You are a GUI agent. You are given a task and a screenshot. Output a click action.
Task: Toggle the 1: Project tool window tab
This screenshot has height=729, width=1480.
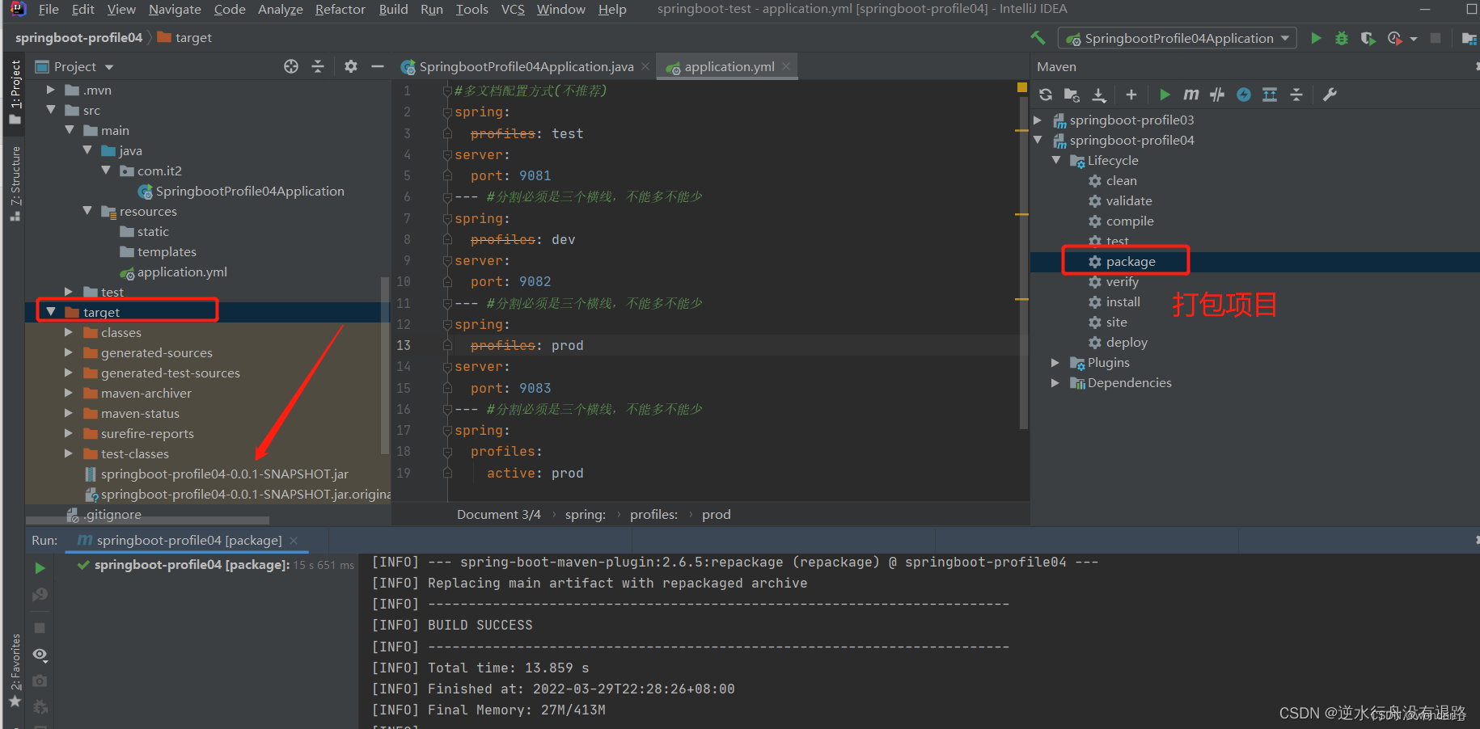pos(15,91)
